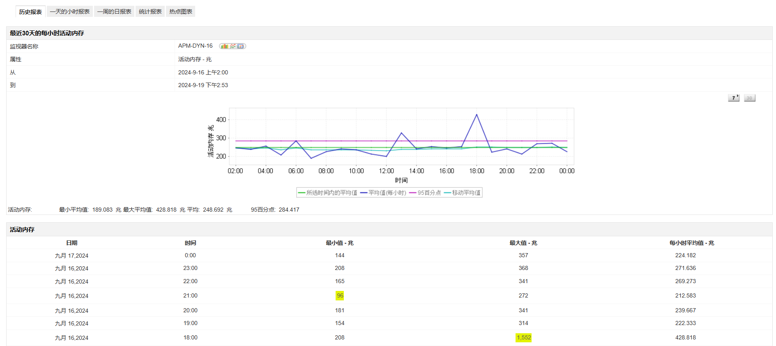Image resolution: width=776 pixels, height=346 pixels.
Task: Click the 日期 column header
Action: (x=72, y=243)
